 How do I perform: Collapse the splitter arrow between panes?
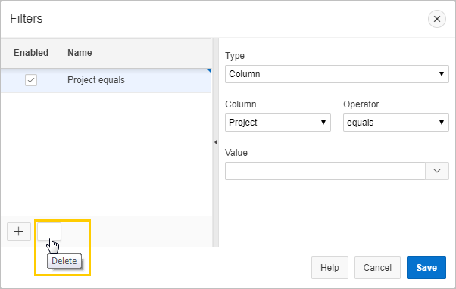tap(216, 142)
